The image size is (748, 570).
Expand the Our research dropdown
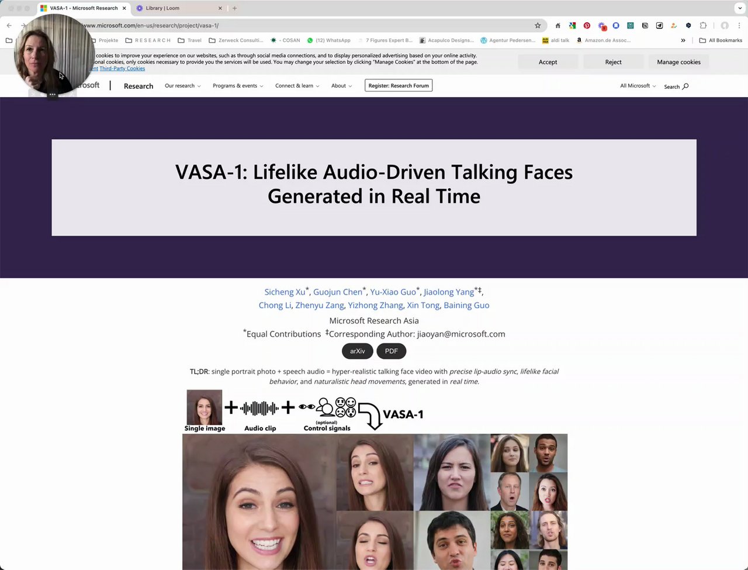(x=182, y=86)
